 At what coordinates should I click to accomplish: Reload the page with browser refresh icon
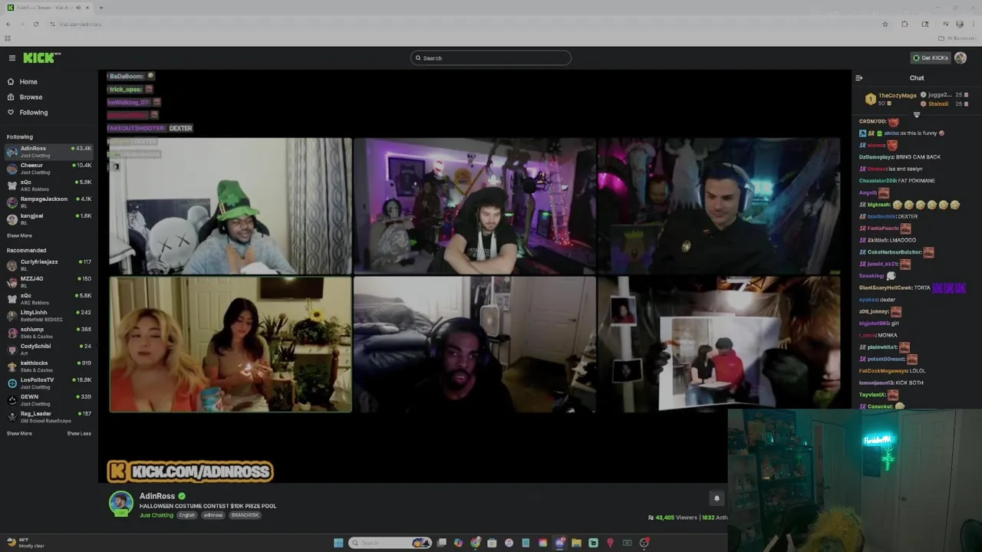[x=36, y=25]
